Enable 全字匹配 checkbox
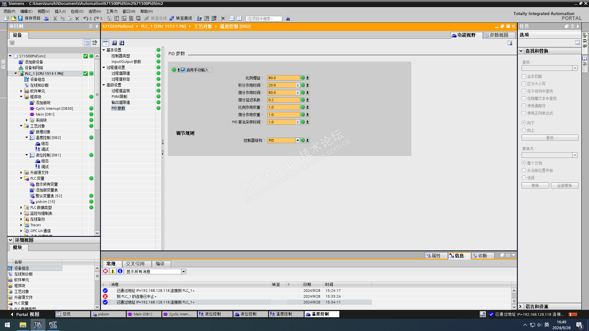589x331 pixels. [x=524, y=76]
